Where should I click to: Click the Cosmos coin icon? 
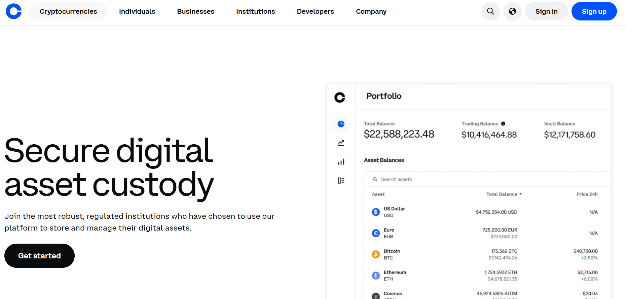(376, 296)
